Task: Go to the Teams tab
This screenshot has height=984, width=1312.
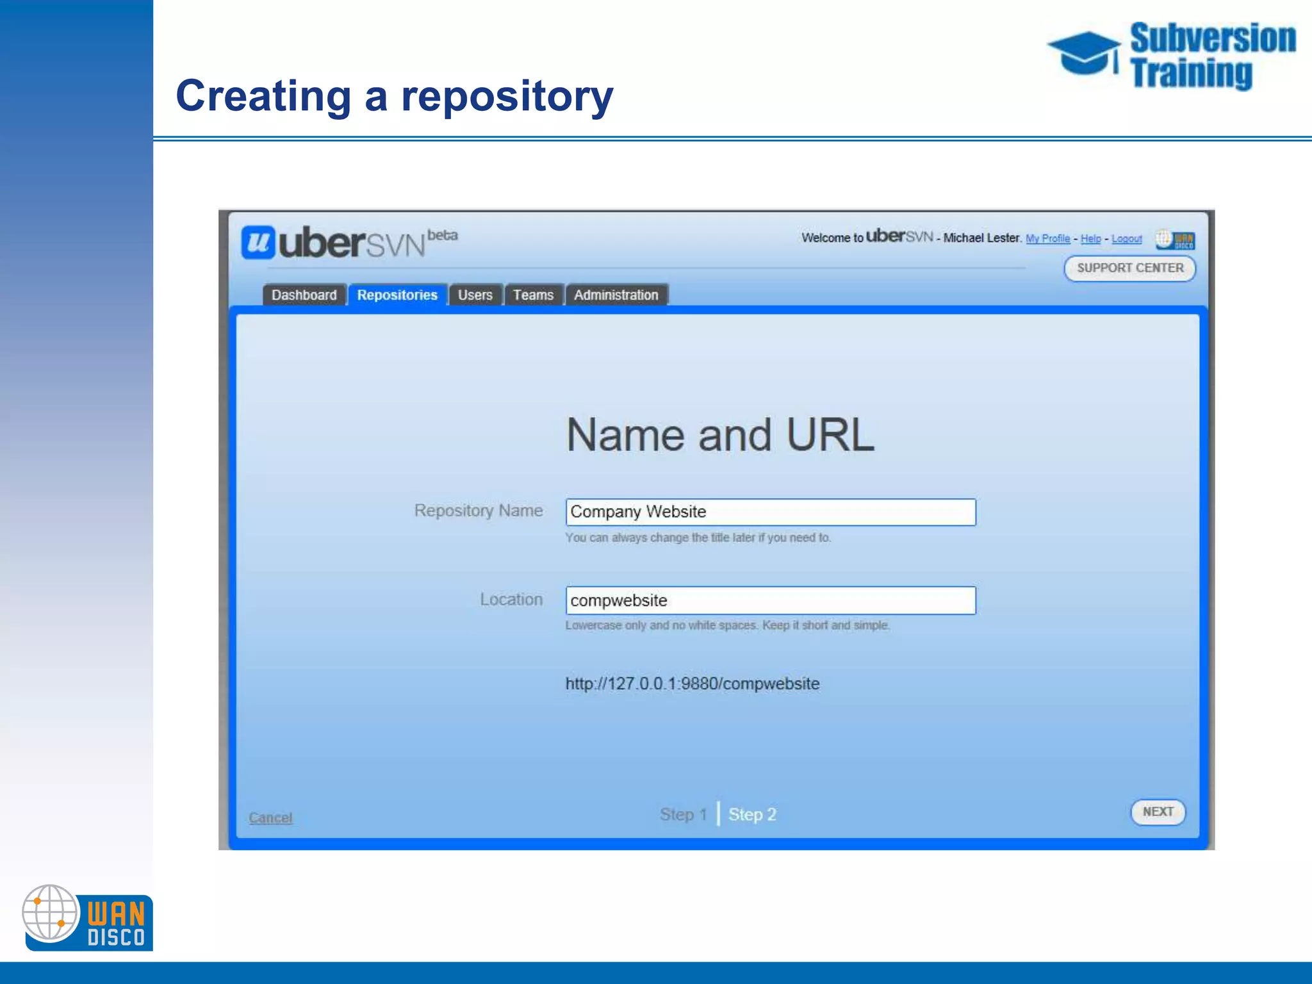Action: (533, 295)
